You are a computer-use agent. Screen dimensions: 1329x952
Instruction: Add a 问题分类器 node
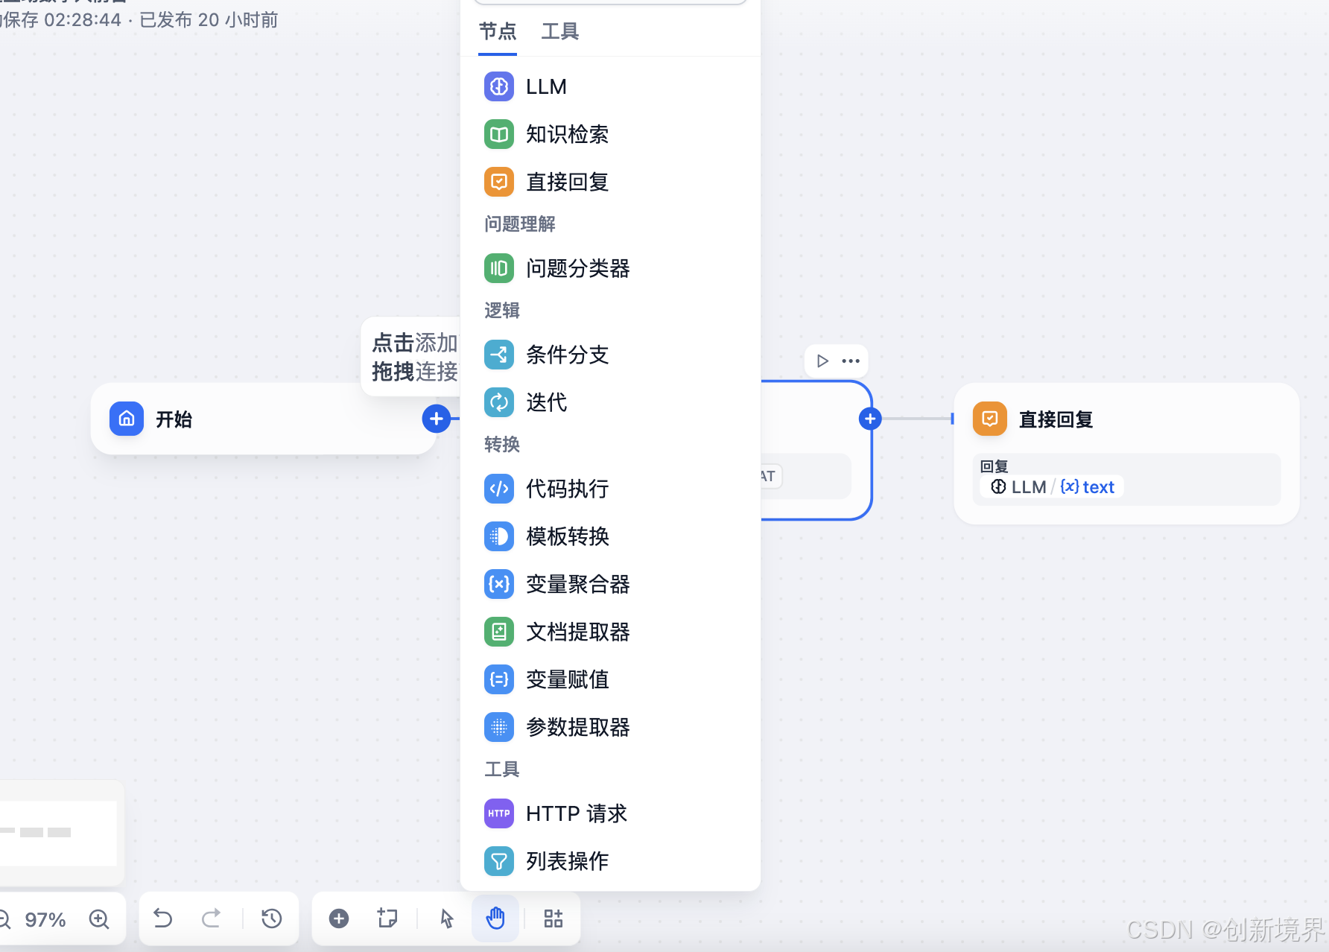578,268
